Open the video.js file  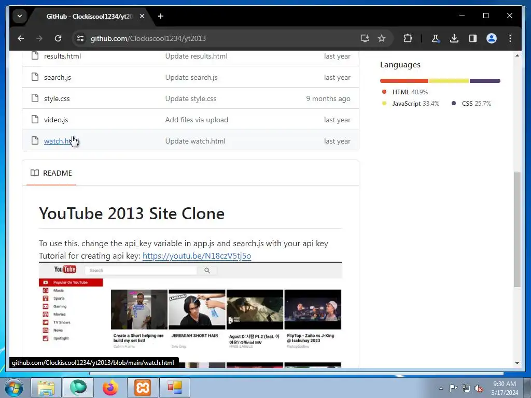point(56,120)
